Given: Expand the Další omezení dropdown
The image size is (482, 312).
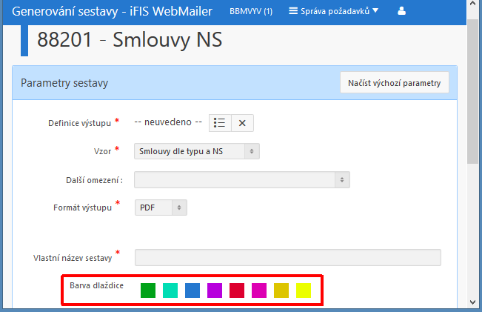Looking at the screenshot, I should [242, 179].
